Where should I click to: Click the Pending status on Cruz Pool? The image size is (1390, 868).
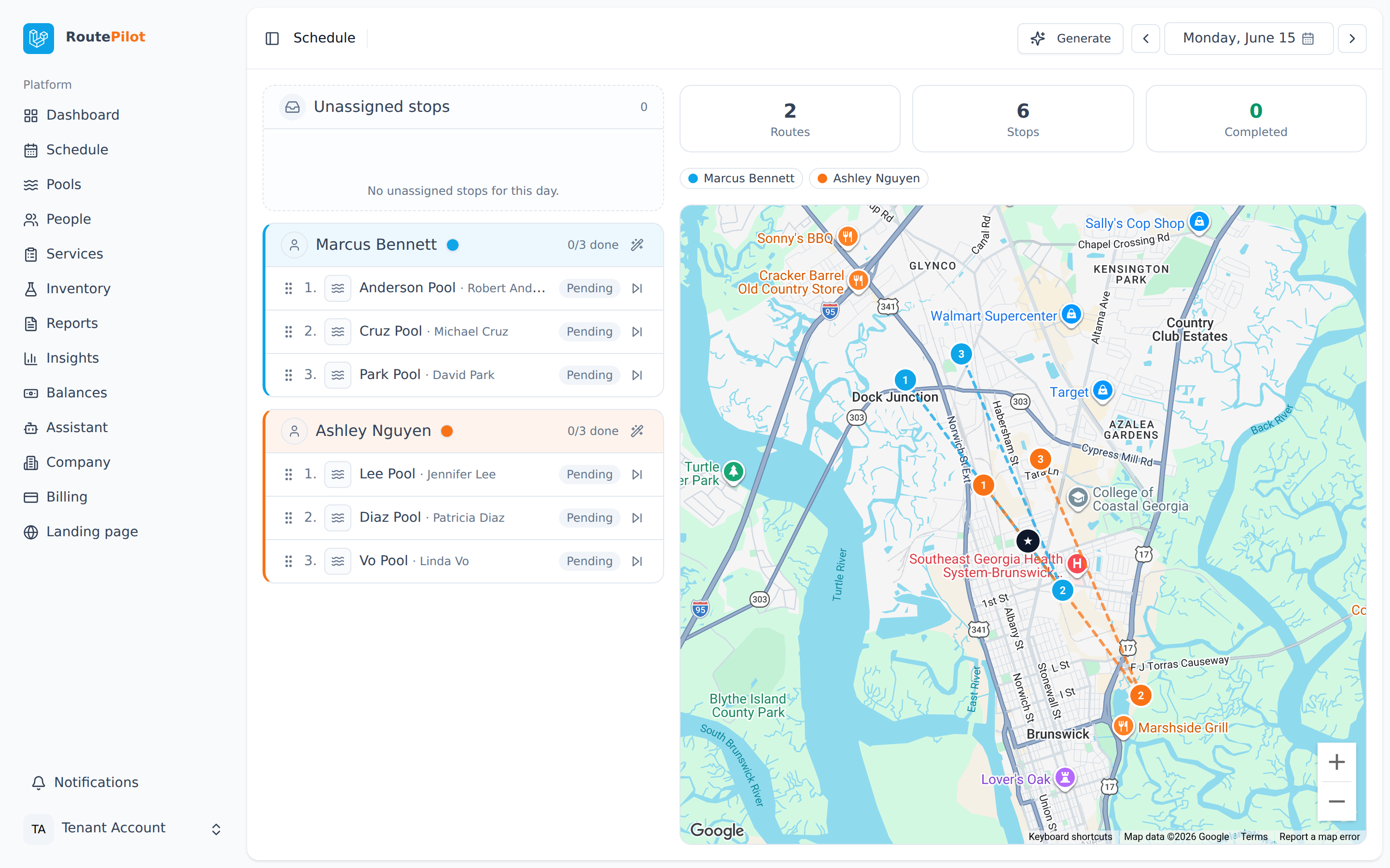[x=589, y=332]
